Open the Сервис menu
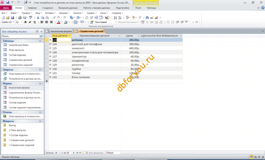 pos(91,13)
